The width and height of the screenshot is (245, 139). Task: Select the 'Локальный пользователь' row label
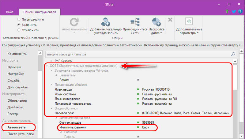[73, 103]
